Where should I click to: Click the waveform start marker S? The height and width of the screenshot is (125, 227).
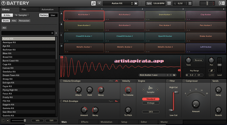[x=62, y=57]
